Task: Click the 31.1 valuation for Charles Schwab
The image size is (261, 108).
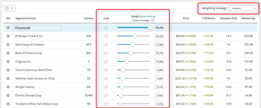Action: [228, 96]
